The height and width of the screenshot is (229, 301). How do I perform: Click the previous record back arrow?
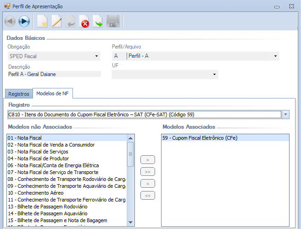10,22
